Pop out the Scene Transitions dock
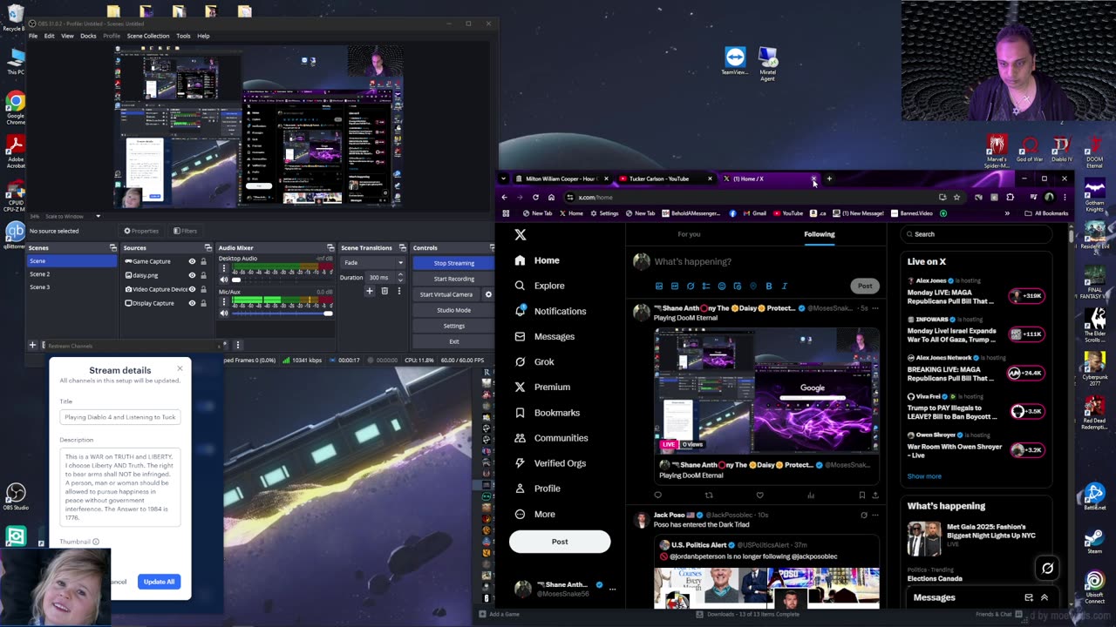The height and width of the screenshot is (627, 1116). click(403, 248)
